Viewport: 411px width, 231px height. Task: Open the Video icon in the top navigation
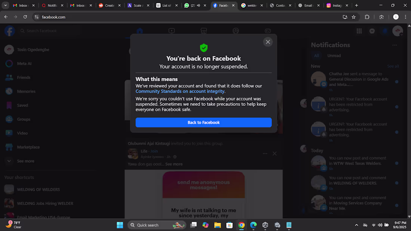coord(171,31)
